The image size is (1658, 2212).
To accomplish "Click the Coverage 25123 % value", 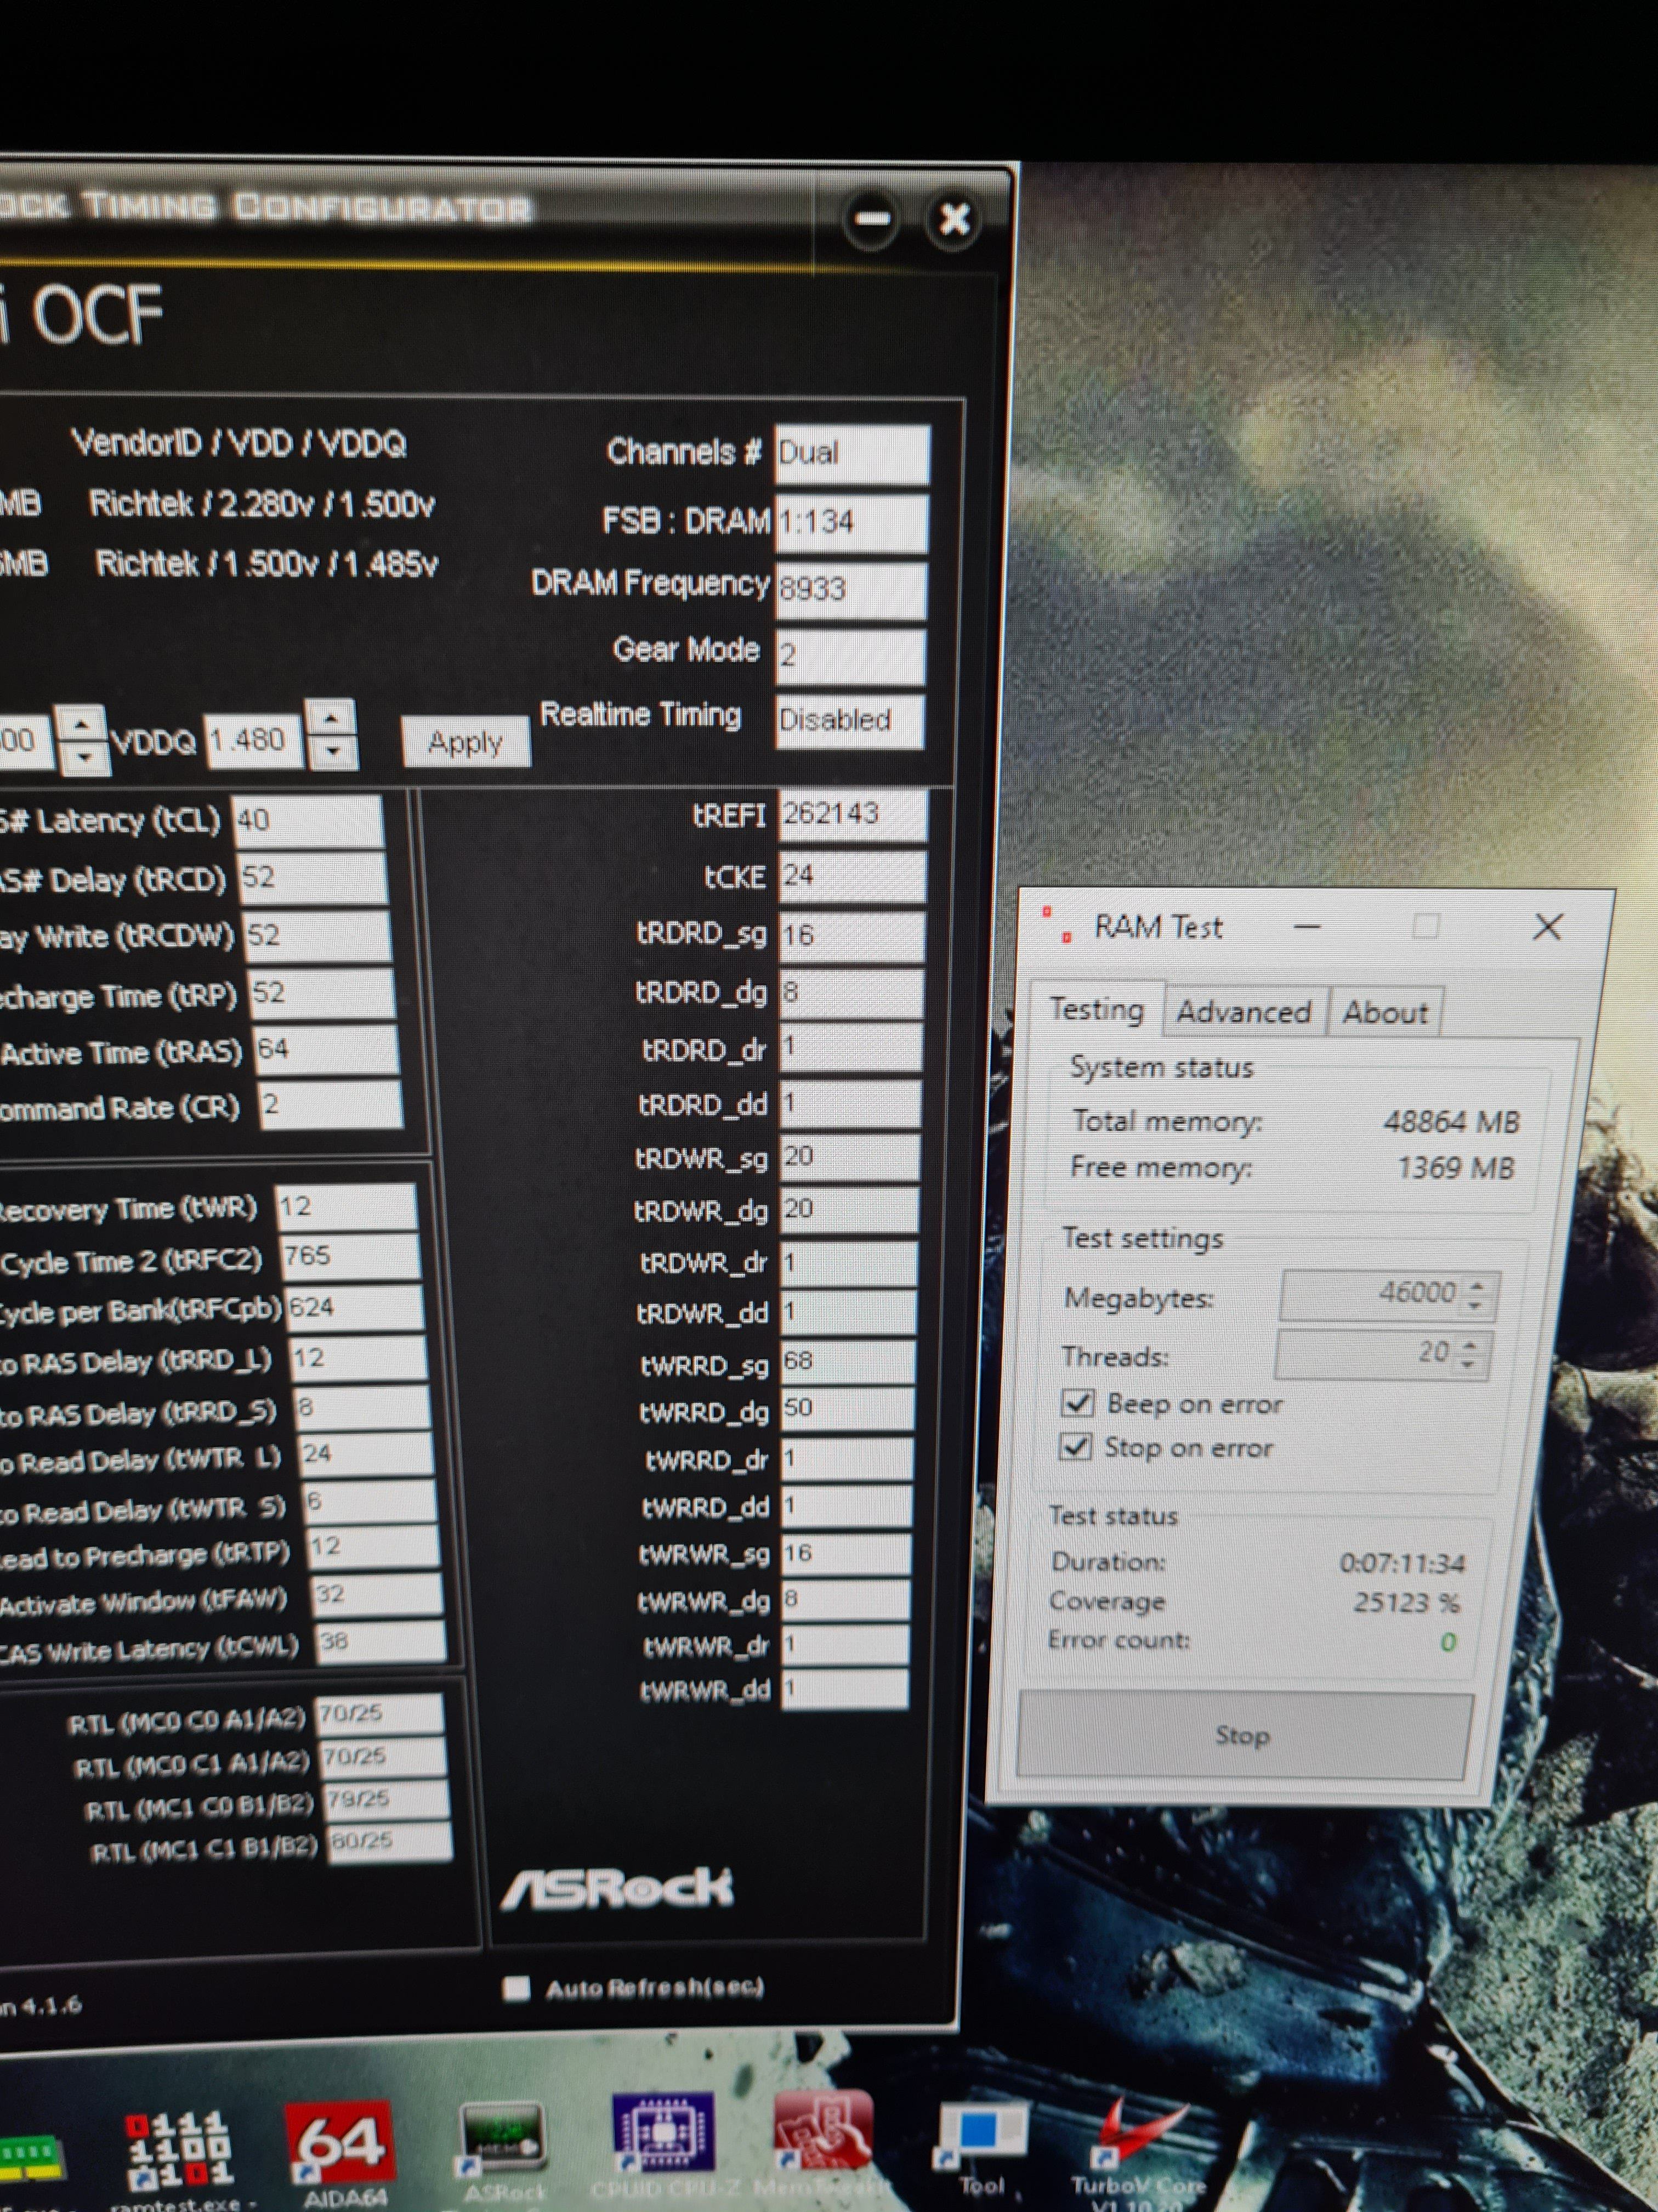I will point(1405,1602).
